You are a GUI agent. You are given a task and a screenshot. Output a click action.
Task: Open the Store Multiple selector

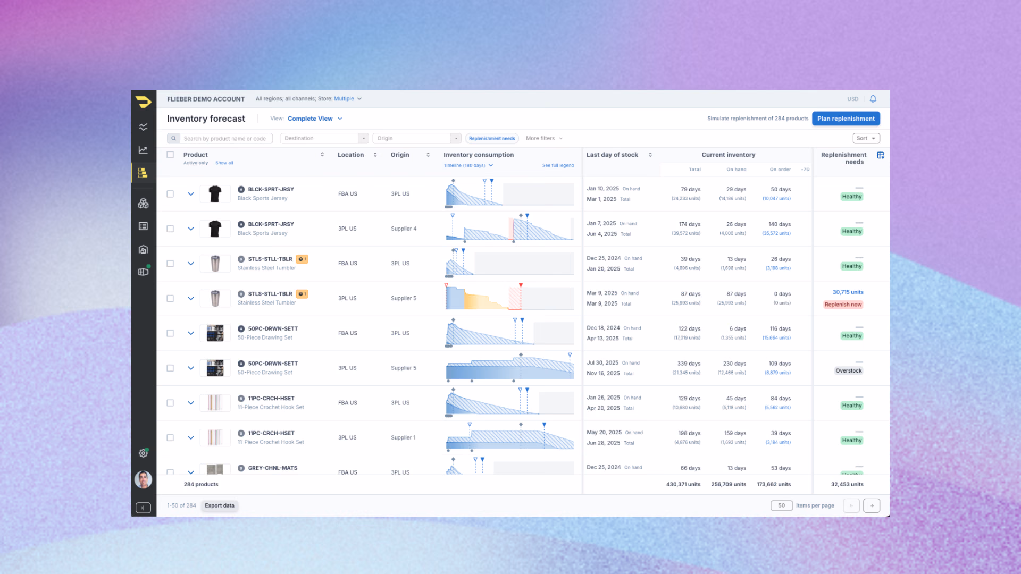tap(348, 99)
